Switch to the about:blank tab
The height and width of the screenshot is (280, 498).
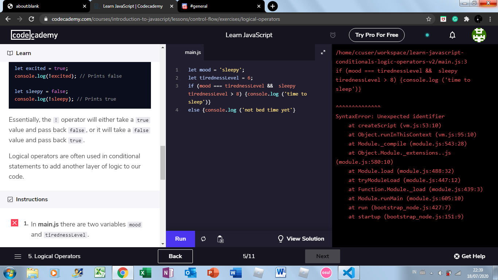pyautogui.click(x=46, y=6)
